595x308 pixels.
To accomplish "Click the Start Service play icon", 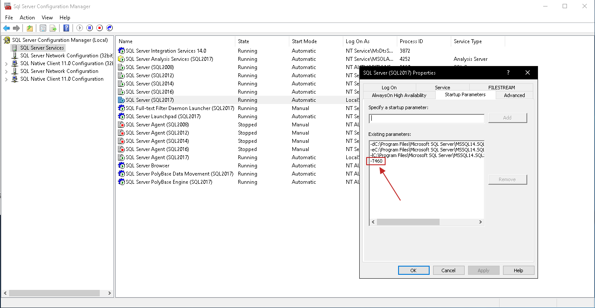I will [x=80, y=28].
